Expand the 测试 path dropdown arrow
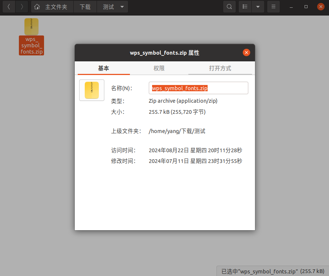This screenshot has height=276, width=329. tap(122, 7)
